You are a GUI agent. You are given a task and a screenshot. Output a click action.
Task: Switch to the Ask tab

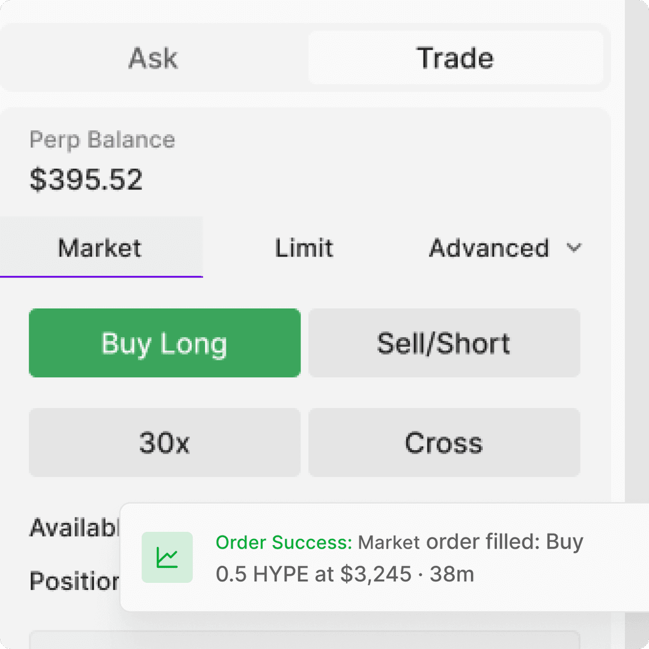[153, 58]
